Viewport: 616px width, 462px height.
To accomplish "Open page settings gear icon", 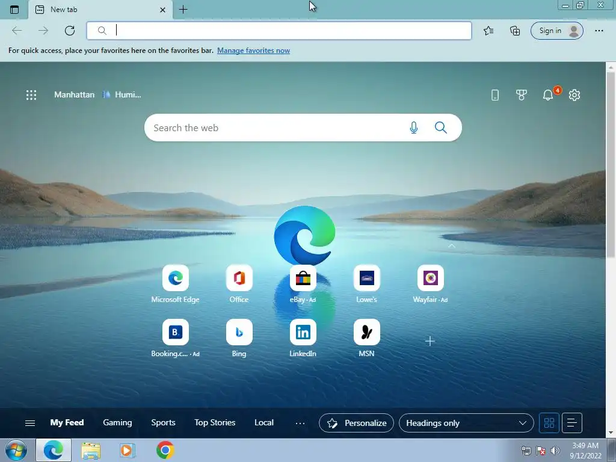I will coord(574,94).
